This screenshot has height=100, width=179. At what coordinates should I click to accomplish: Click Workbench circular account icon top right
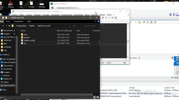pyautogui.click(x=170, y=14)
